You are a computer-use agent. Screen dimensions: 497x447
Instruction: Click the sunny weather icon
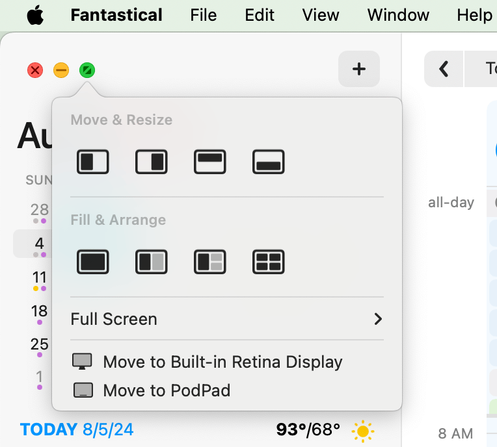362,431
